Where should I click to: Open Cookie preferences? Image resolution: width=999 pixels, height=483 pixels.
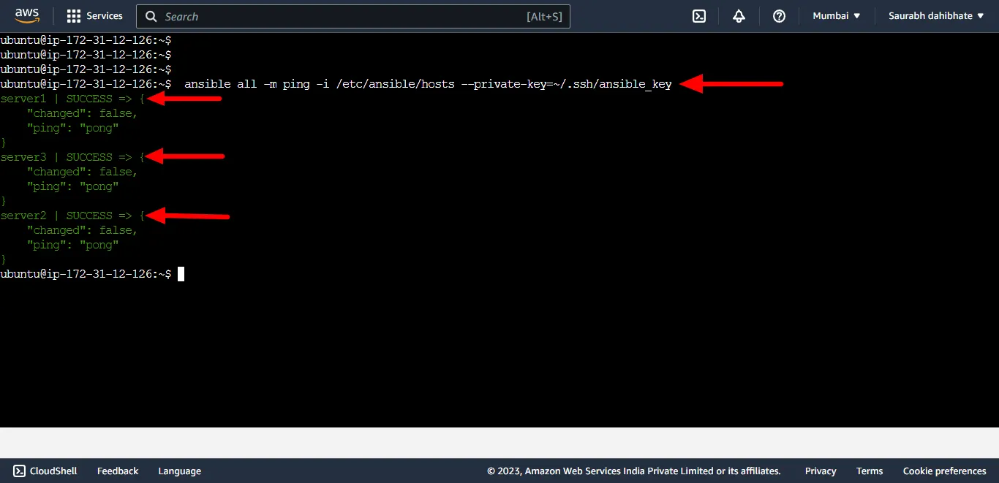[944, 471]
